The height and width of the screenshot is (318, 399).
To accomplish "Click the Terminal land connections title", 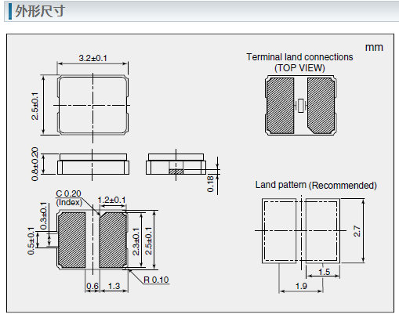I will click(x=299, y=57).
